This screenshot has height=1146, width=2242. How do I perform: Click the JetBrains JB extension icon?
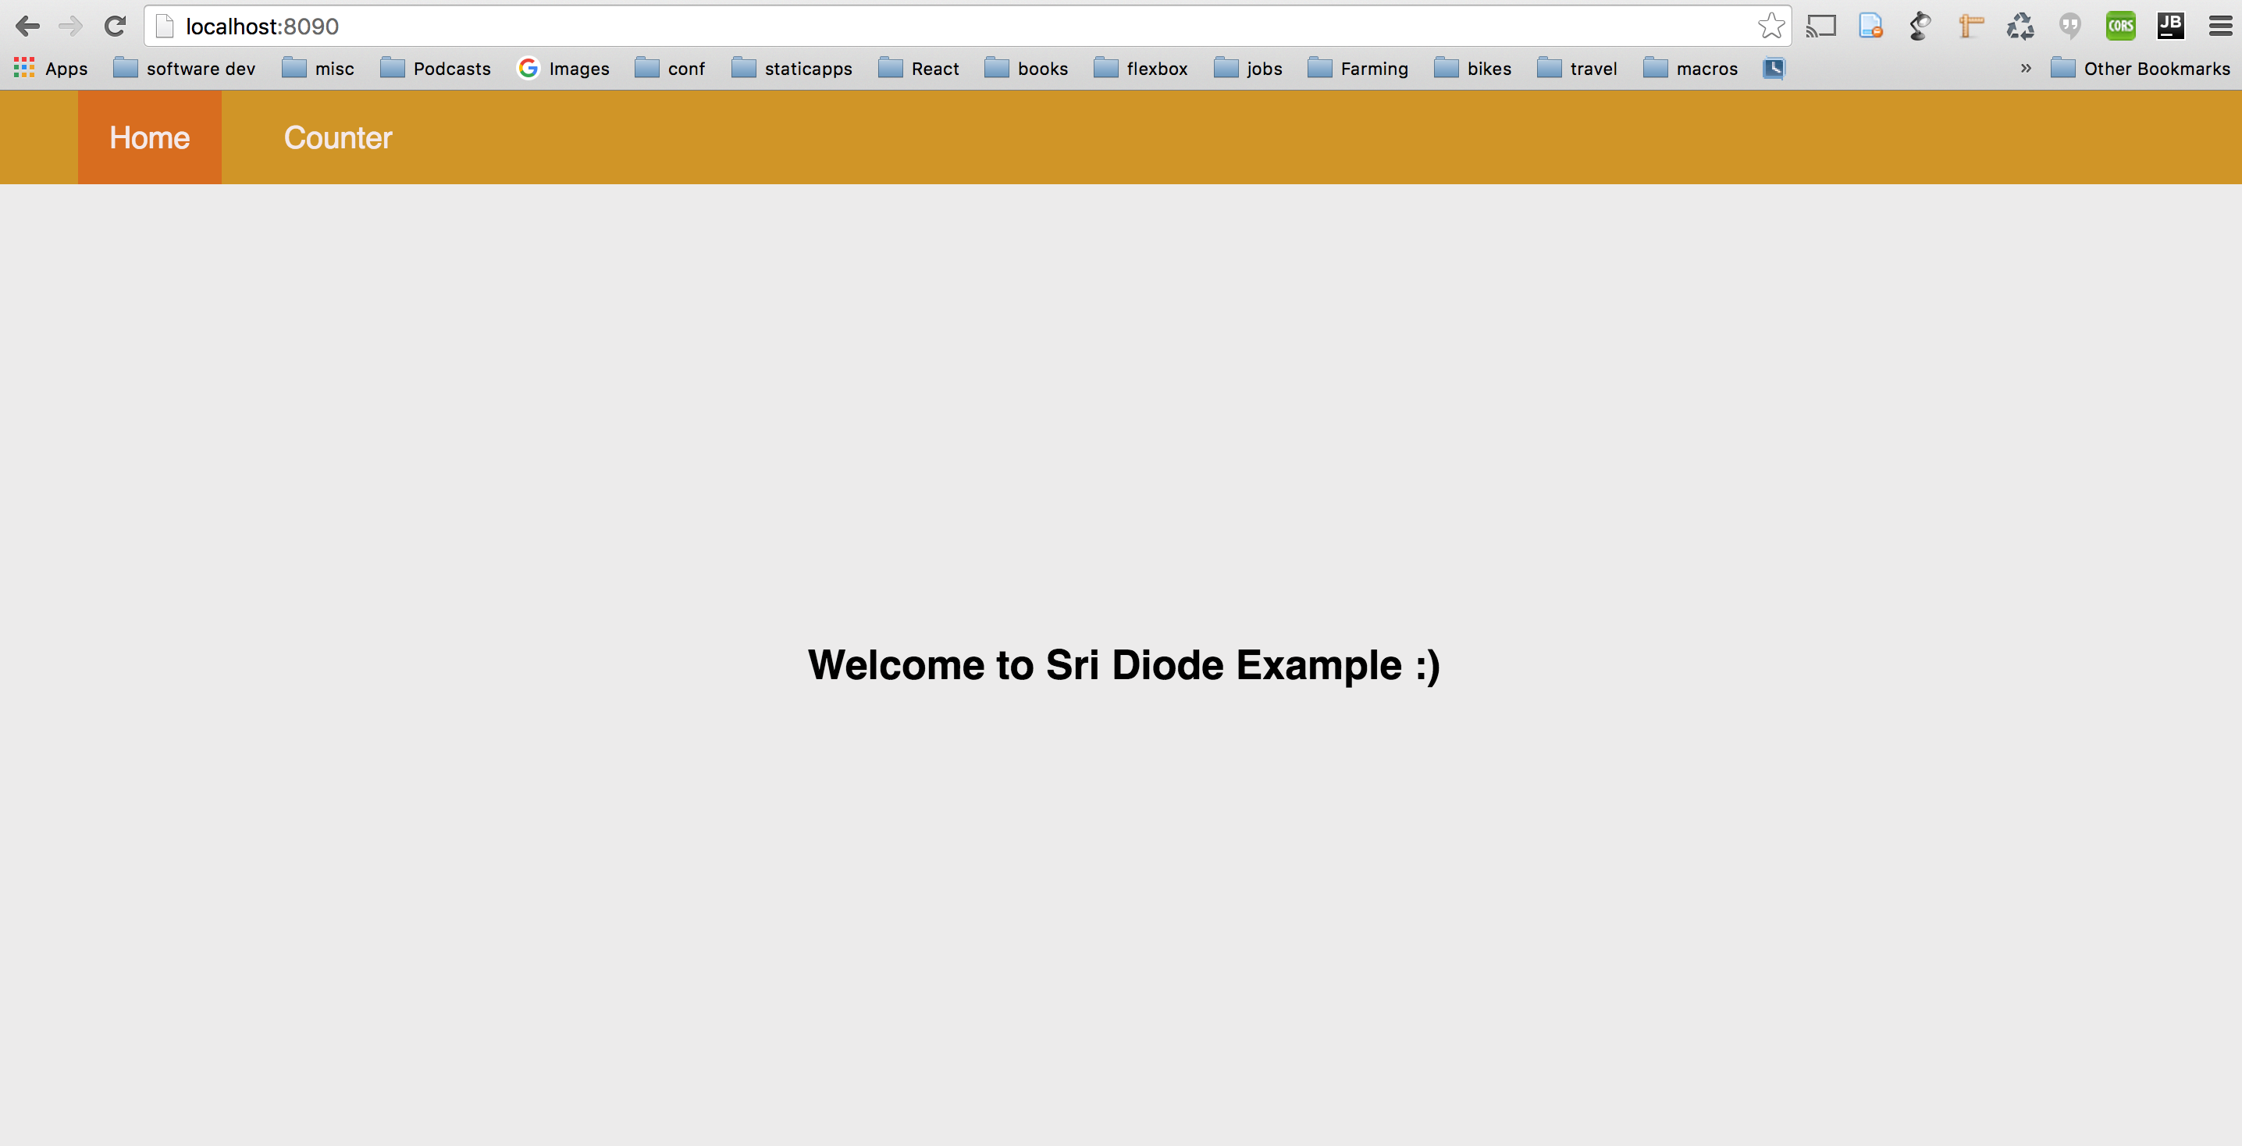pyautogui.click(x=2169, y=26)
